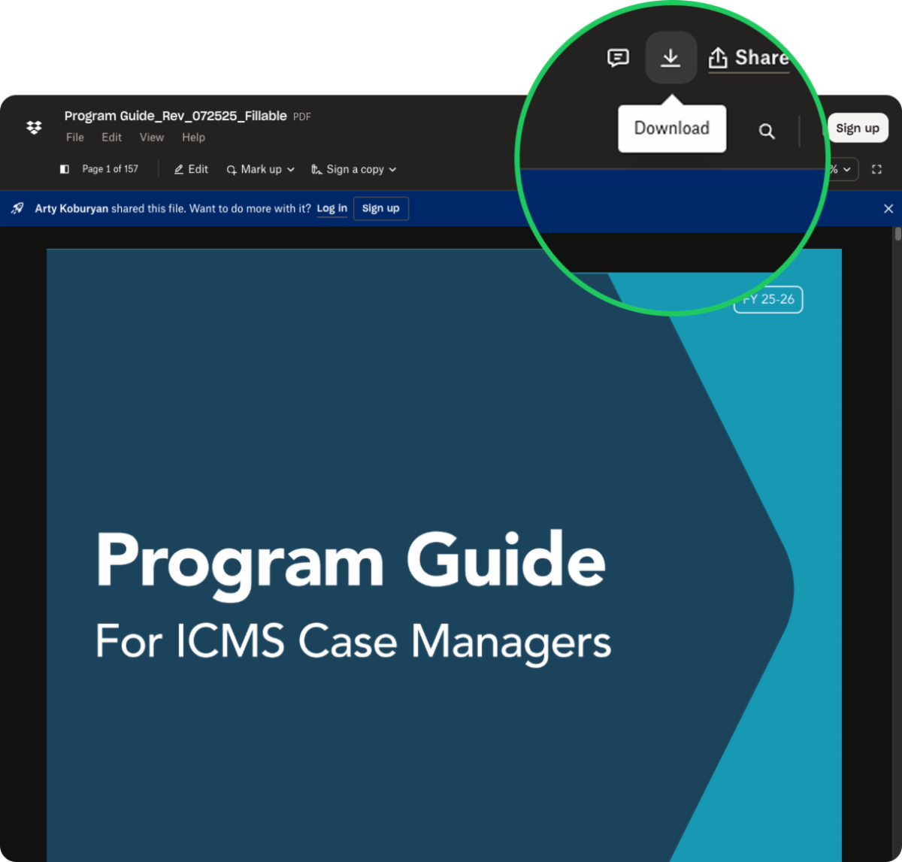This screenshot has width=902, height=862.
Task: Dismiss the shared-file banner
Action: pos(888,208)
